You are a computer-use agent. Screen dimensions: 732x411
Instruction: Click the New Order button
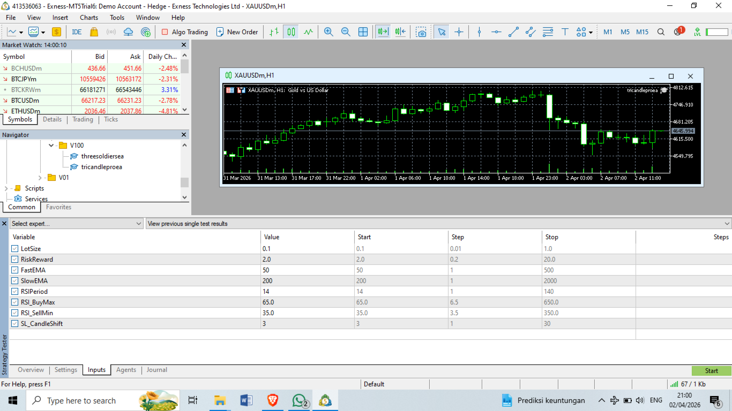[x=237, y=32]
